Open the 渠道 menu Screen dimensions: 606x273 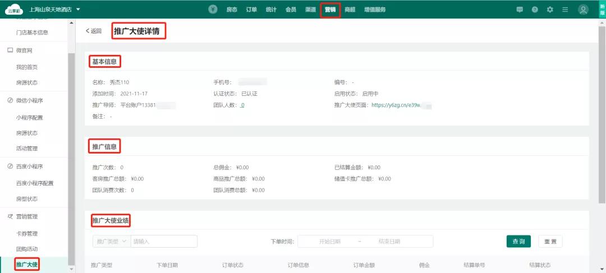pyautogui.click(x=310, y=10)
